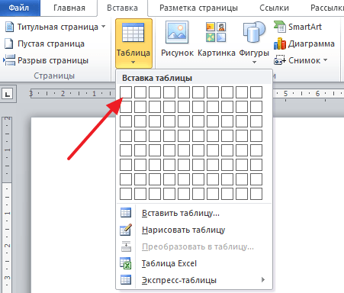344x293 pixels.
Task: Open the Картинка clip art icon
Action: coord(216,32)
